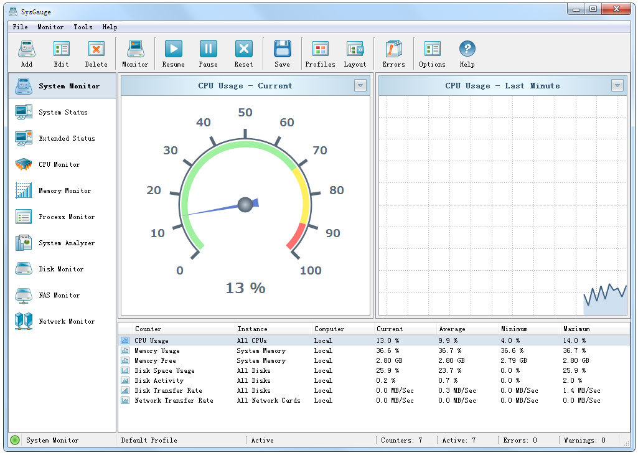Reset counters using the Reset icon
Image resolution: width=638 pixels, height=455 pixels.
click(x=243, y=50)
